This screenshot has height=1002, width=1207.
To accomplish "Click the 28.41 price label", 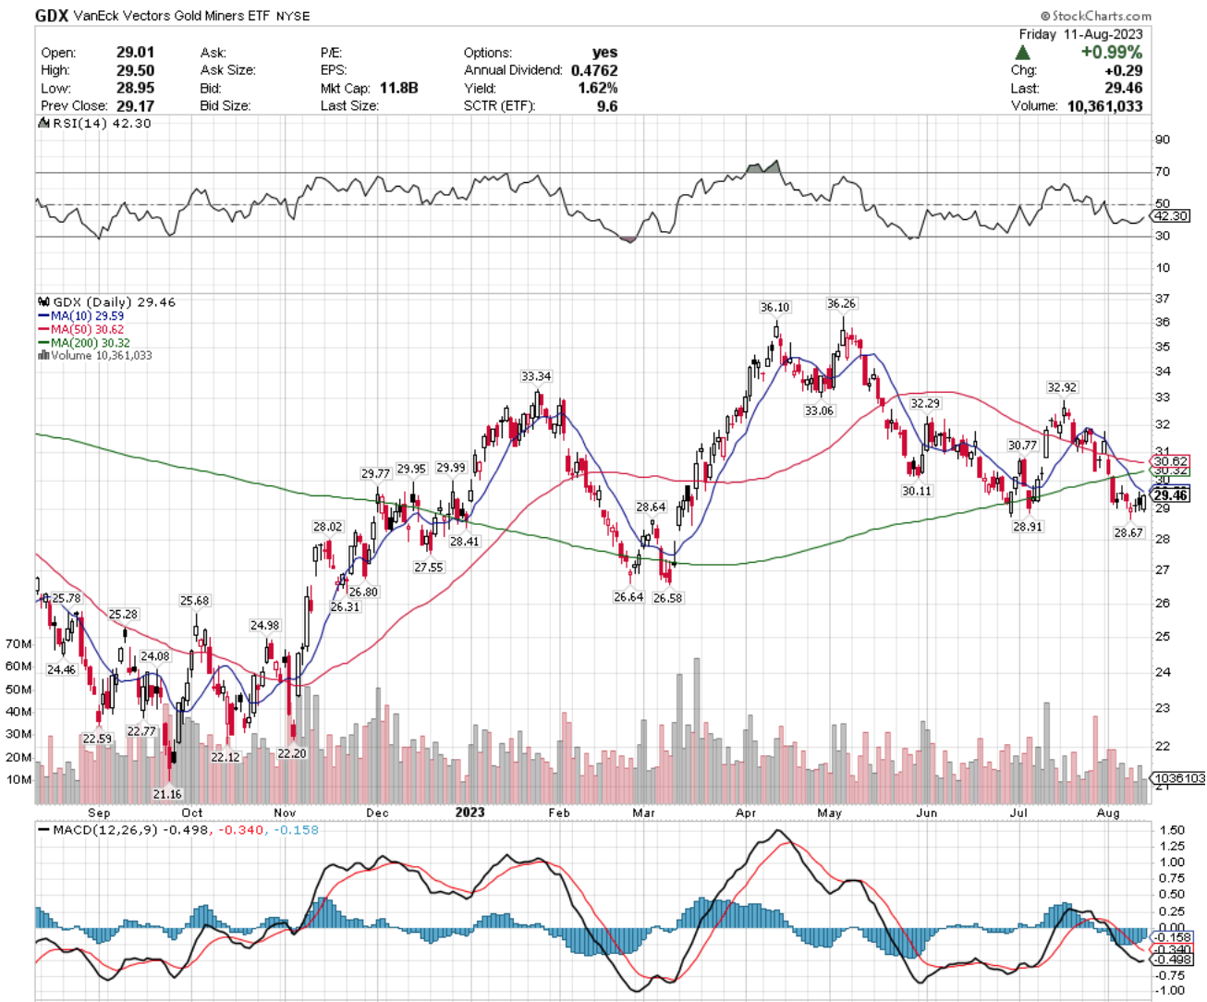I will (x=465, y=542).
